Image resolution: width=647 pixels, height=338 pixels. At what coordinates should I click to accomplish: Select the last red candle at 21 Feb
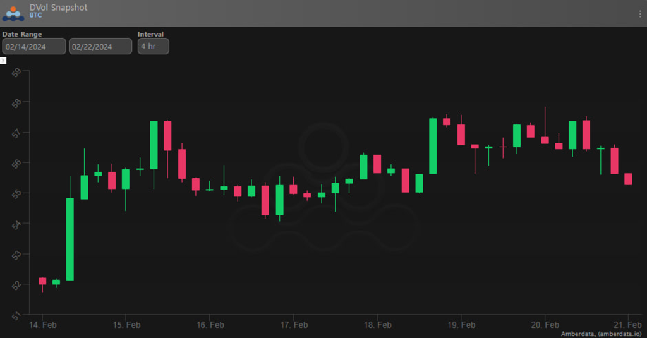(x=628, y=179)
